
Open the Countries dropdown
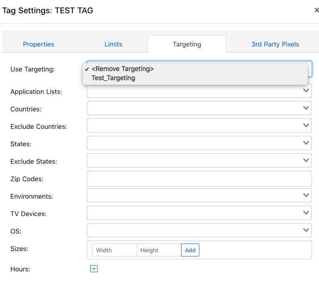[199, 108]
